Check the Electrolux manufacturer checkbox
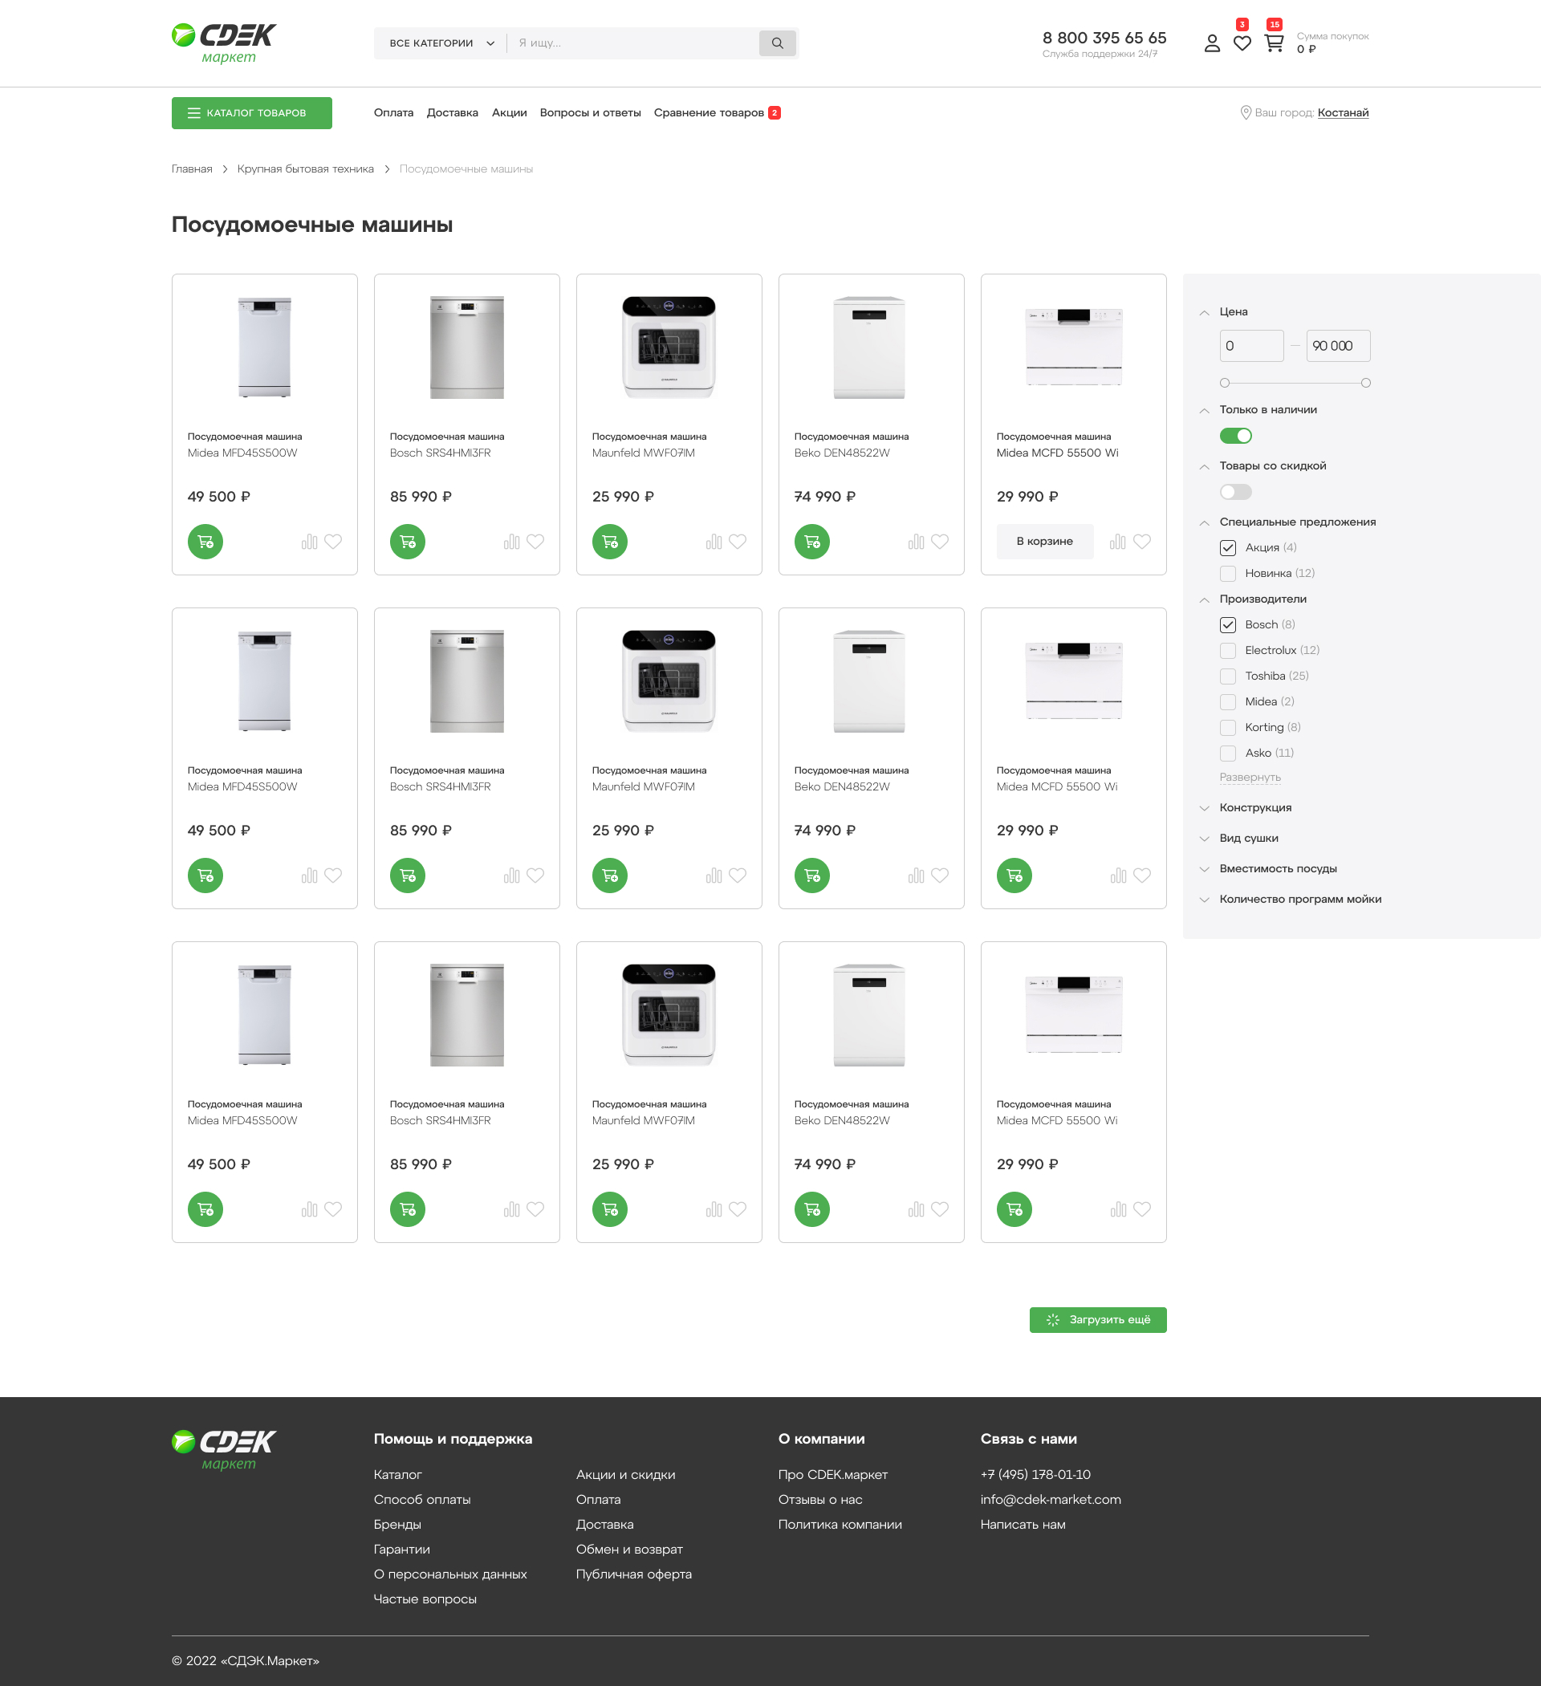The width and height of the screenshot is (1541, 1686). pos(1227,651)
